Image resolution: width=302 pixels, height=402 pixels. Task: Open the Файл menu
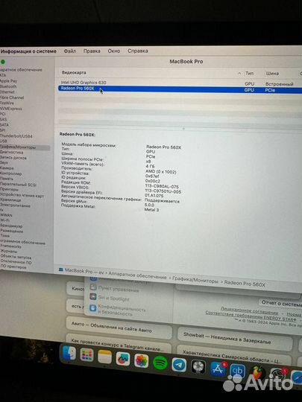coord(70,51)
